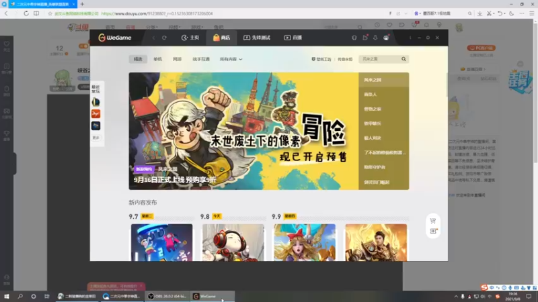This screenshot has height=302, width=538.
Task: Open the 壁纸工坊 wallpaper workshop link
Action: coord(321,59)
